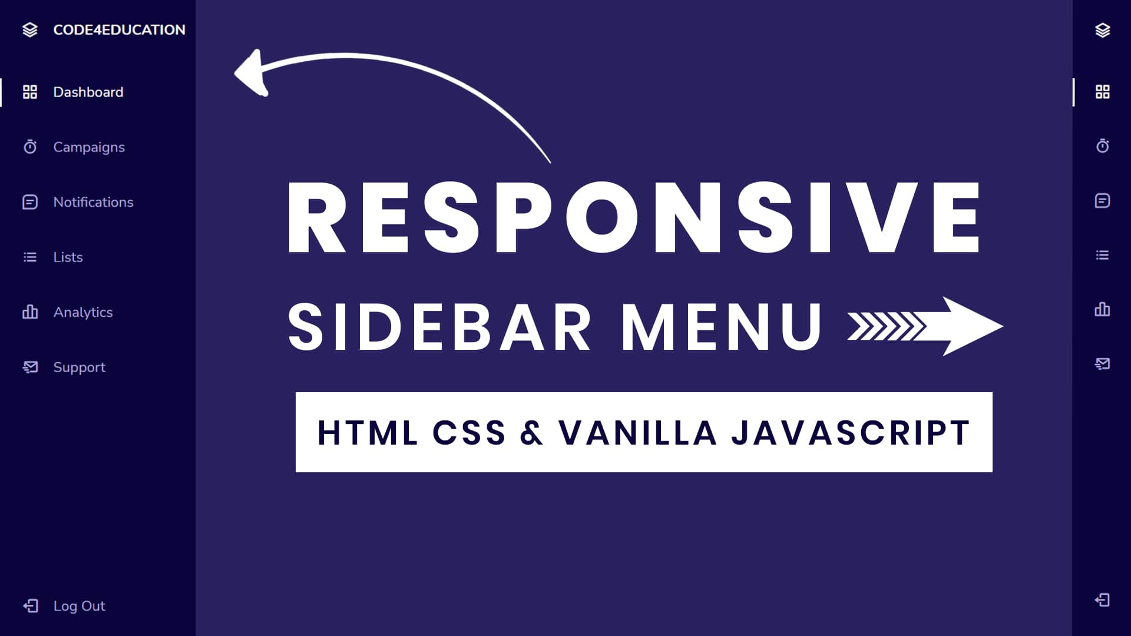Image resolution: width=1131 pixels, height=636 pixels.
Task: Click the CODE4EDUCATION stacked-layers logo
Action: pos(29,29)
